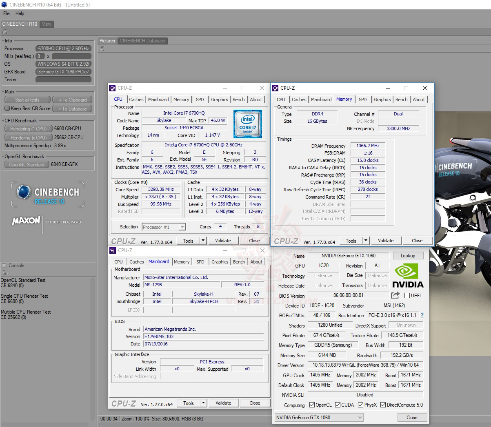Switch to the CINEBENCH Database tab

pos(142,41)
